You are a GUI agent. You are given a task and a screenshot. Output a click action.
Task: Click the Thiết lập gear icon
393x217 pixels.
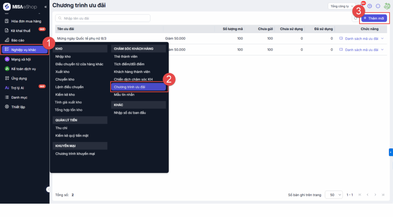(7, 107)
